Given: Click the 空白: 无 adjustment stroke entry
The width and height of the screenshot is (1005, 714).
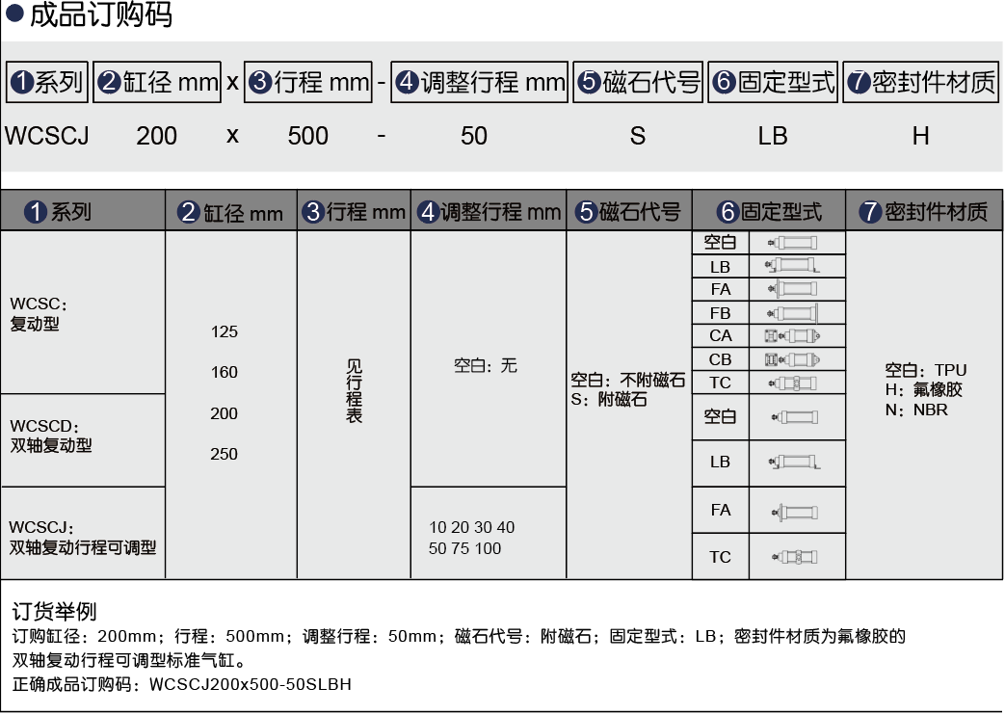Looking at the screenshot, I should point(486,365).
